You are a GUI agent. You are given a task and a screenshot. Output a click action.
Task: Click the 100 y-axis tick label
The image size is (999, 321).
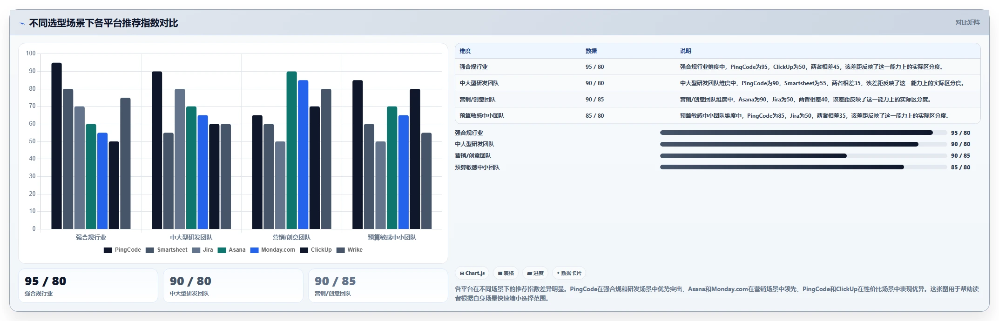click(31, 53)
